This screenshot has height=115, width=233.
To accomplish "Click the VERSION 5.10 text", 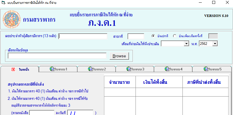I will pos(216,16).
